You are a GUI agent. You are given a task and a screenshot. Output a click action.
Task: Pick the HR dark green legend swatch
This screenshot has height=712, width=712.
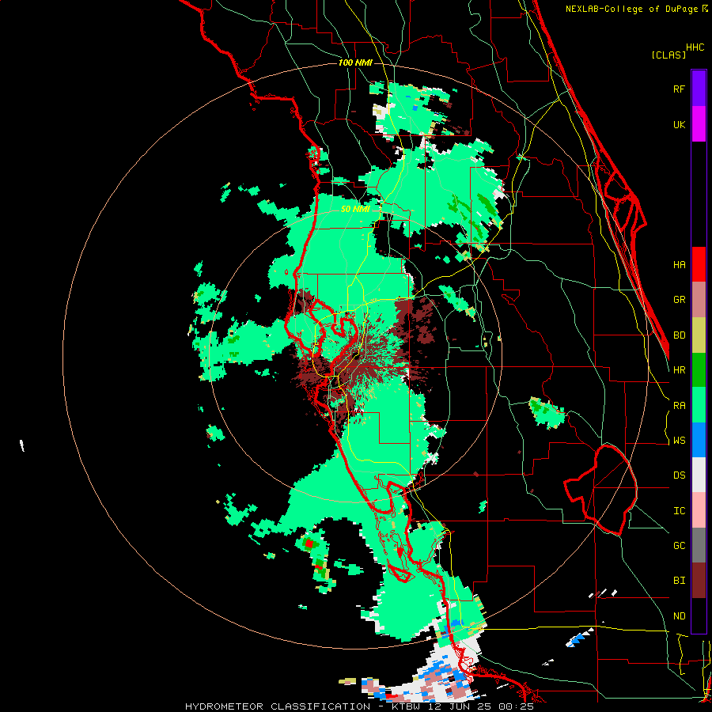tap(699, 370)
